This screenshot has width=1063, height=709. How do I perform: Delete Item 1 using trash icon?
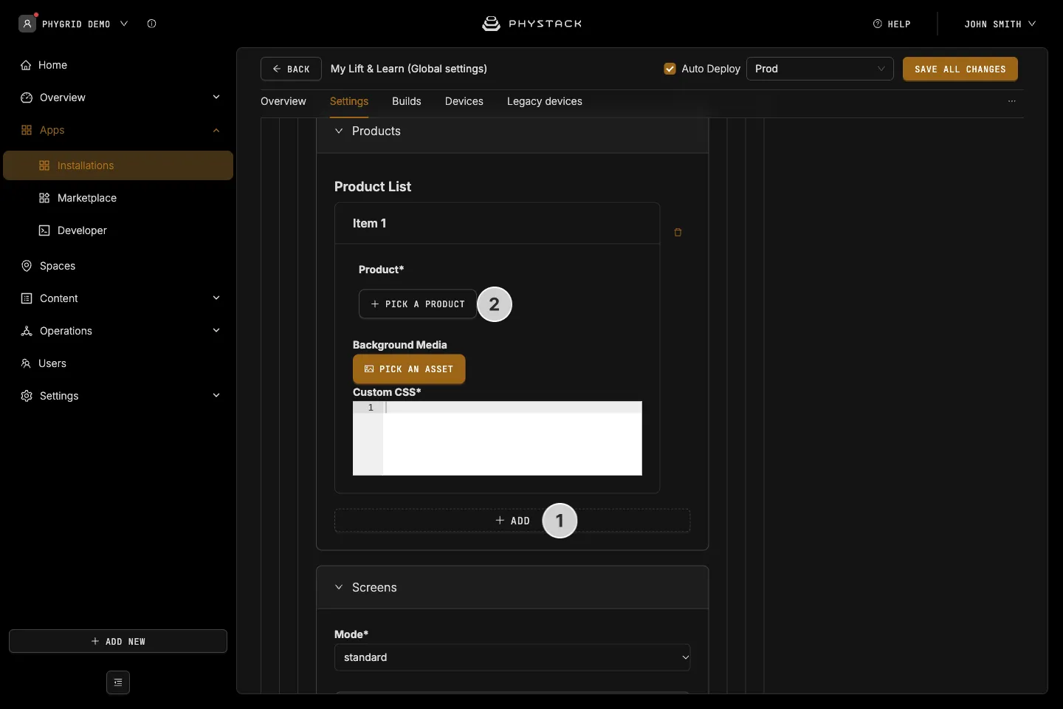678,232
